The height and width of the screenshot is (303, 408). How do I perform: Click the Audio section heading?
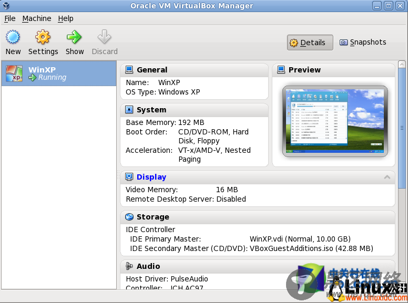pyautogui.click(x=148, y=266)
